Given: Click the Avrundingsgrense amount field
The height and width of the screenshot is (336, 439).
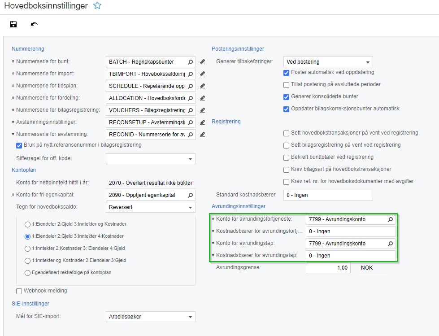Looking at the screenshot, I should point(328,268).
